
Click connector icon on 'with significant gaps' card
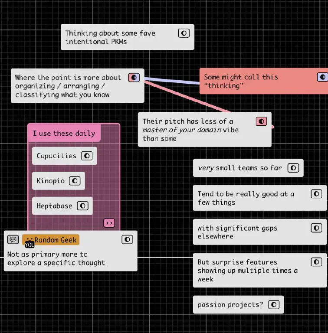pyautogui.click(x=317, y=228)
